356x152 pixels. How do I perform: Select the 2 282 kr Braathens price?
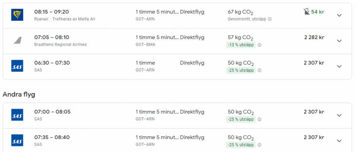[x=314, y=38]
